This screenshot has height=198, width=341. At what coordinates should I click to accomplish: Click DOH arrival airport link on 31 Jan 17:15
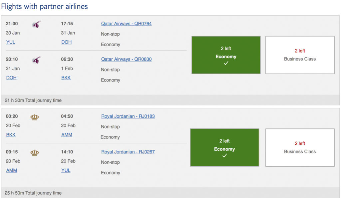tap(66, 42)
